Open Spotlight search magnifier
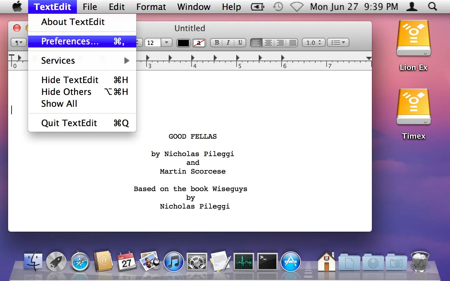The image size is (450, 281). tap(432, 7)
